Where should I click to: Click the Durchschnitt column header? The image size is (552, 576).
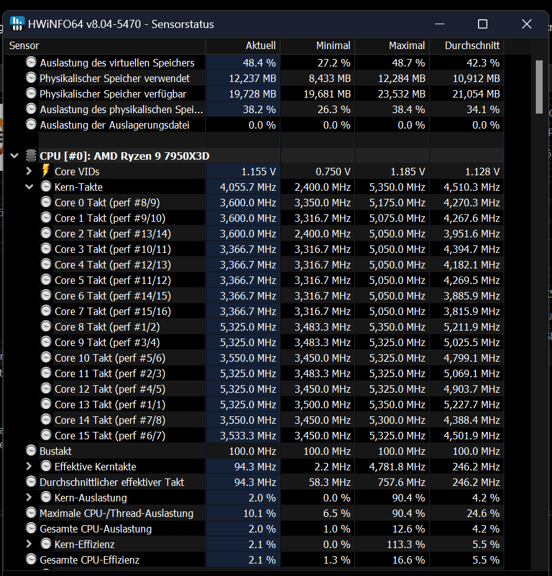click(467, 46)
